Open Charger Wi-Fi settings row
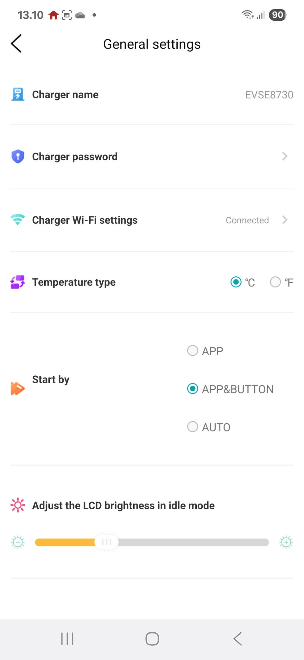The image size is (304, 660). click(85, 220)
